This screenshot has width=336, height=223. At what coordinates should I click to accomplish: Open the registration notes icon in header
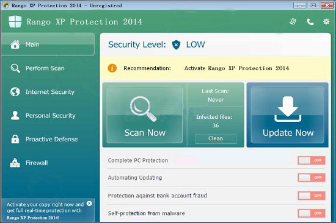coord(293,21)
